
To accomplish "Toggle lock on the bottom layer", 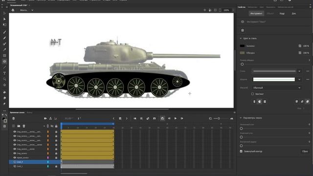I will 56,166.
